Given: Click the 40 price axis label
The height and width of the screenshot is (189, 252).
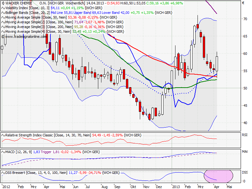Looking at the screenshot, I should tap(245, 123).
